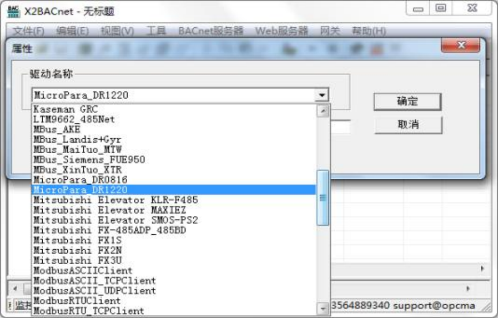This screenshot has width=498, height=318.
Task: Open the 网关 menu
Action: point(330,31)
